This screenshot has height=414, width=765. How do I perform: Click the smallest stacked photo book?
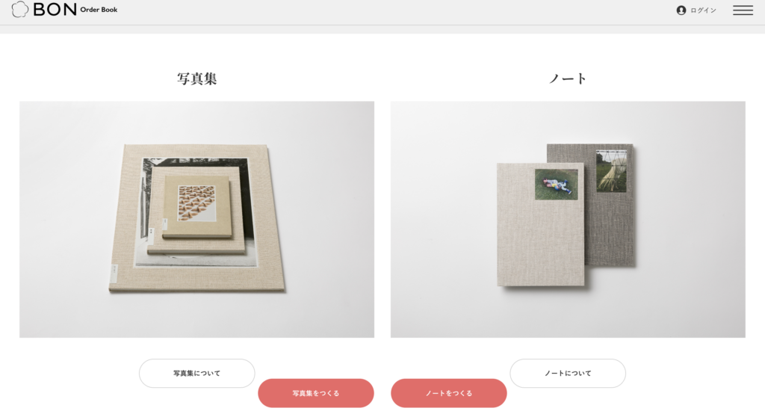point(196,206)
